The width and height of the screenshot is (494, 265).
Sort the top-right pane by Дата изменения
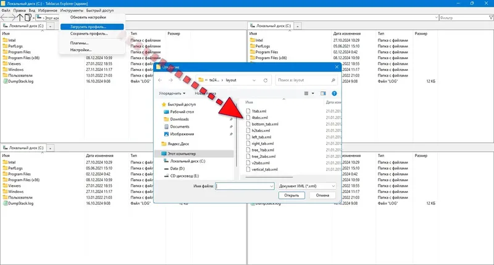[347, 33]
